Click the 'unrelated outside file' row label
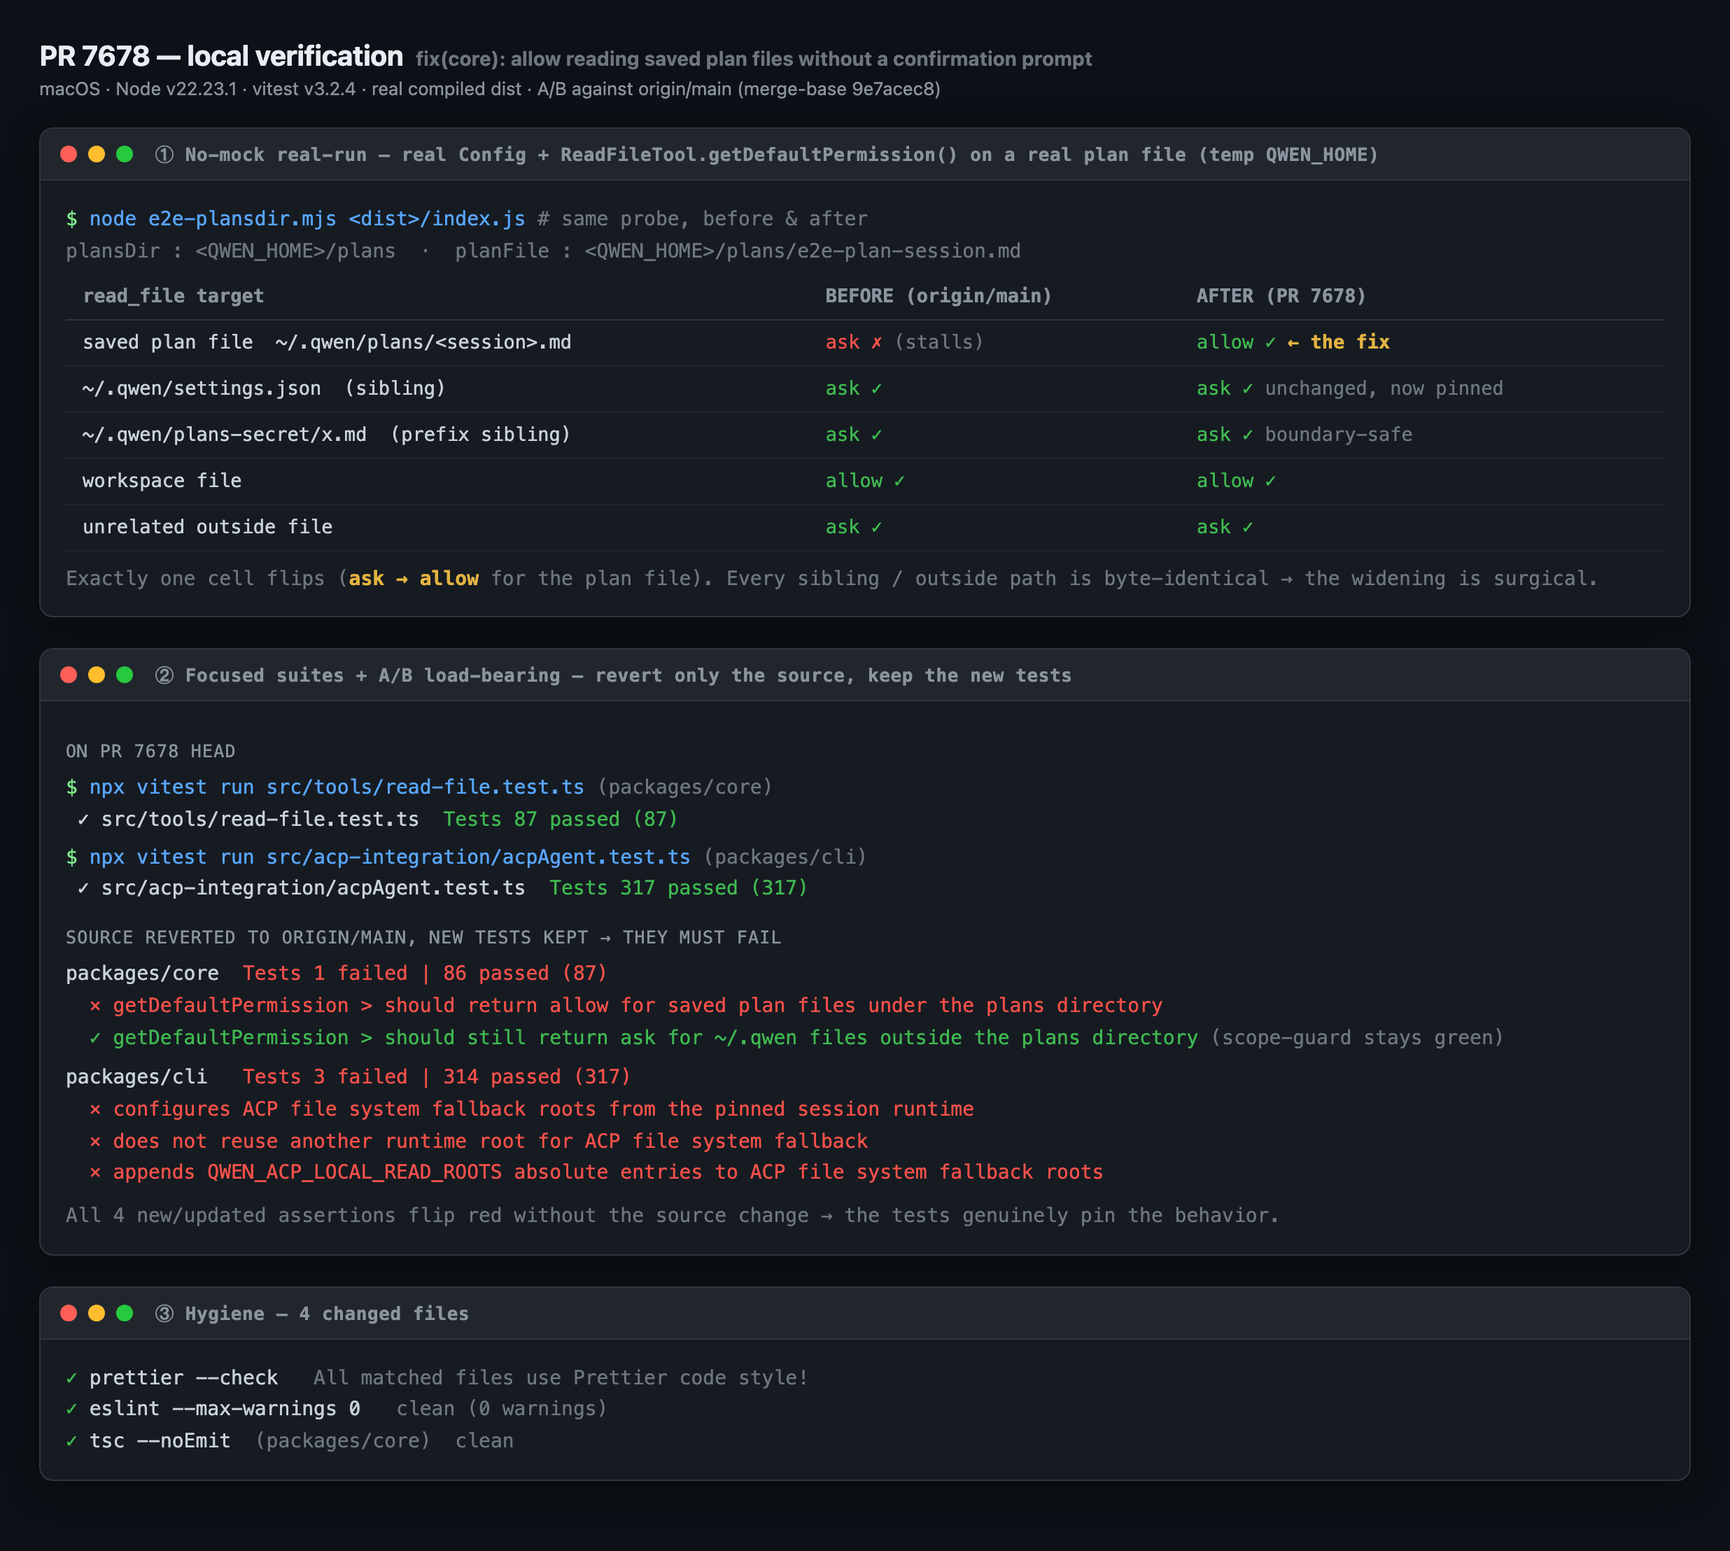This screenshot has height=1551, width=1730. pos(208,526)
